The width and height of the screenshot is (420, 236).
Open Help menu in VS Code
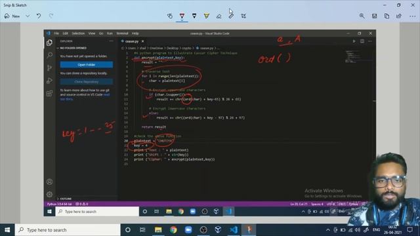pos(135,33)
